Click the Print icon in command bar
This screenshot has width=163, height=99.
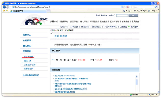coord(135,11)
